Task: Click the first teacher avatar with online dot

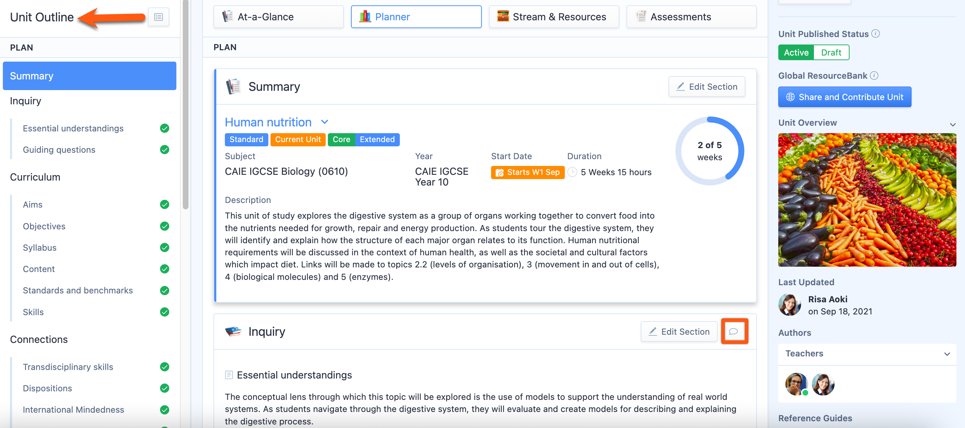Action: pyautogui.click(x=796, y=384)
